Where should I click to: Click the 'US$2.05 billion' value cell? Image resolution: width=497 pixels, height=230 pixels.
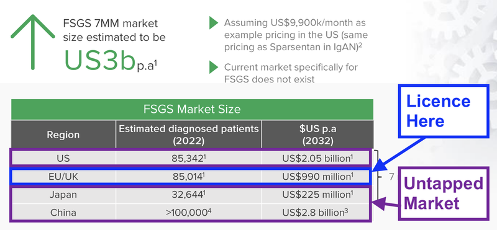(x=317, y=158)
